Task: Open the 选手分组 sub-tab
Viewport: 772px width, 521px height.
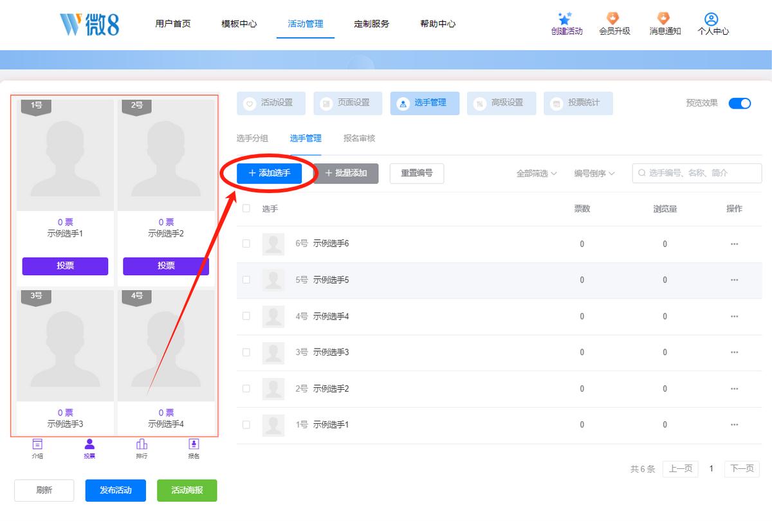Action: [252, 138]
